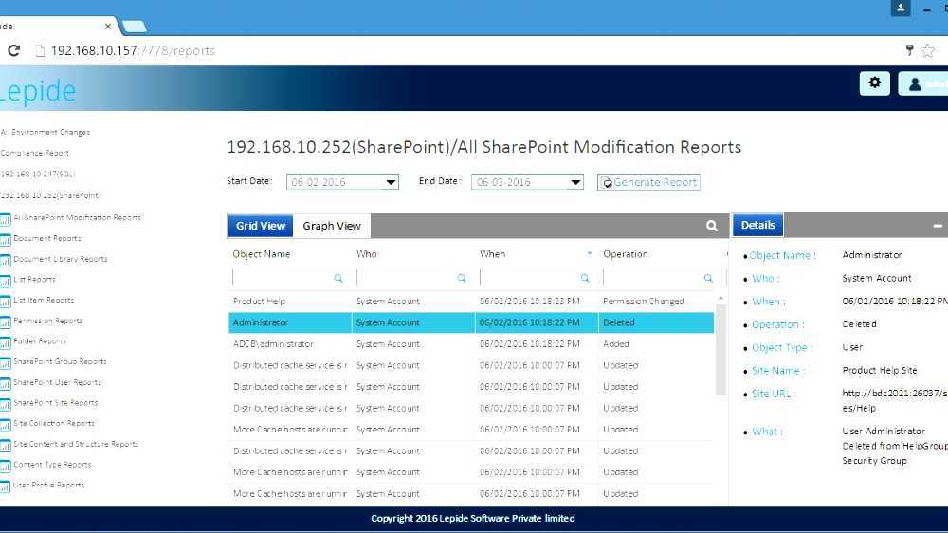Viewport: 948px width, 533px height.
Task: Open the Start Date dropdown arrow
Action: click(x=391, y=182)
